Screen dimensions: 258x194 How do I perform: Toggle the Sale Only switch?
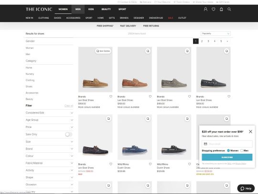point(69,134)
